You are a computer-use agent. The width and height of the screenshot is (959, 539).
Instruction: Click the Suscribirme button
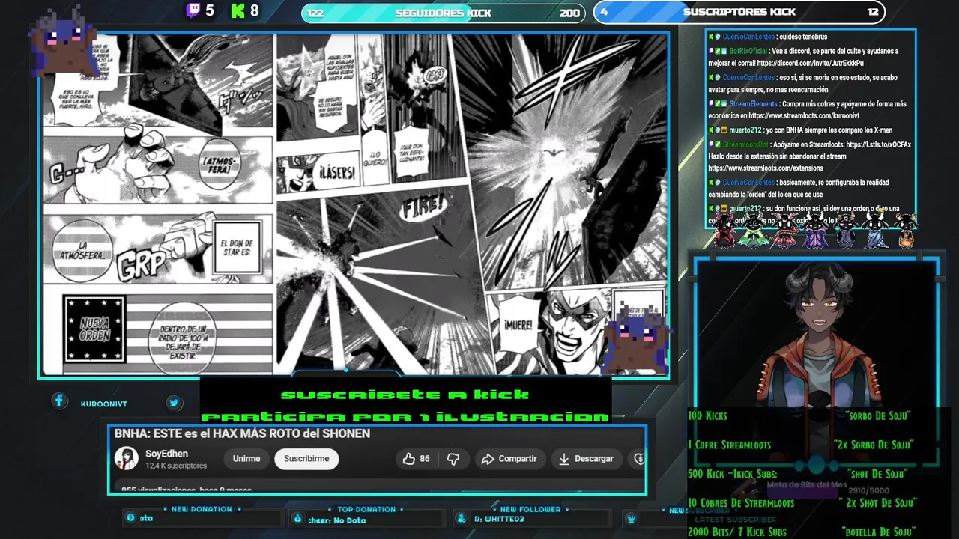tap(306, 459)
